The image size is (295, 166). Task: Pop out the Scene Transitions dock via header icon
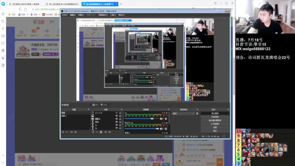coord(198,110)
